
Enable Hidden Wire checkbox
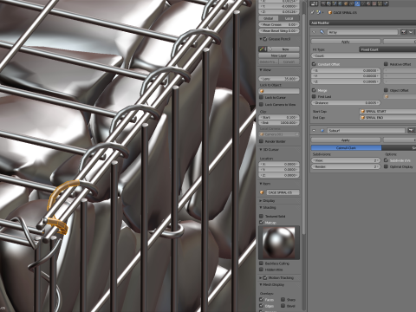[x=262, y=270]
